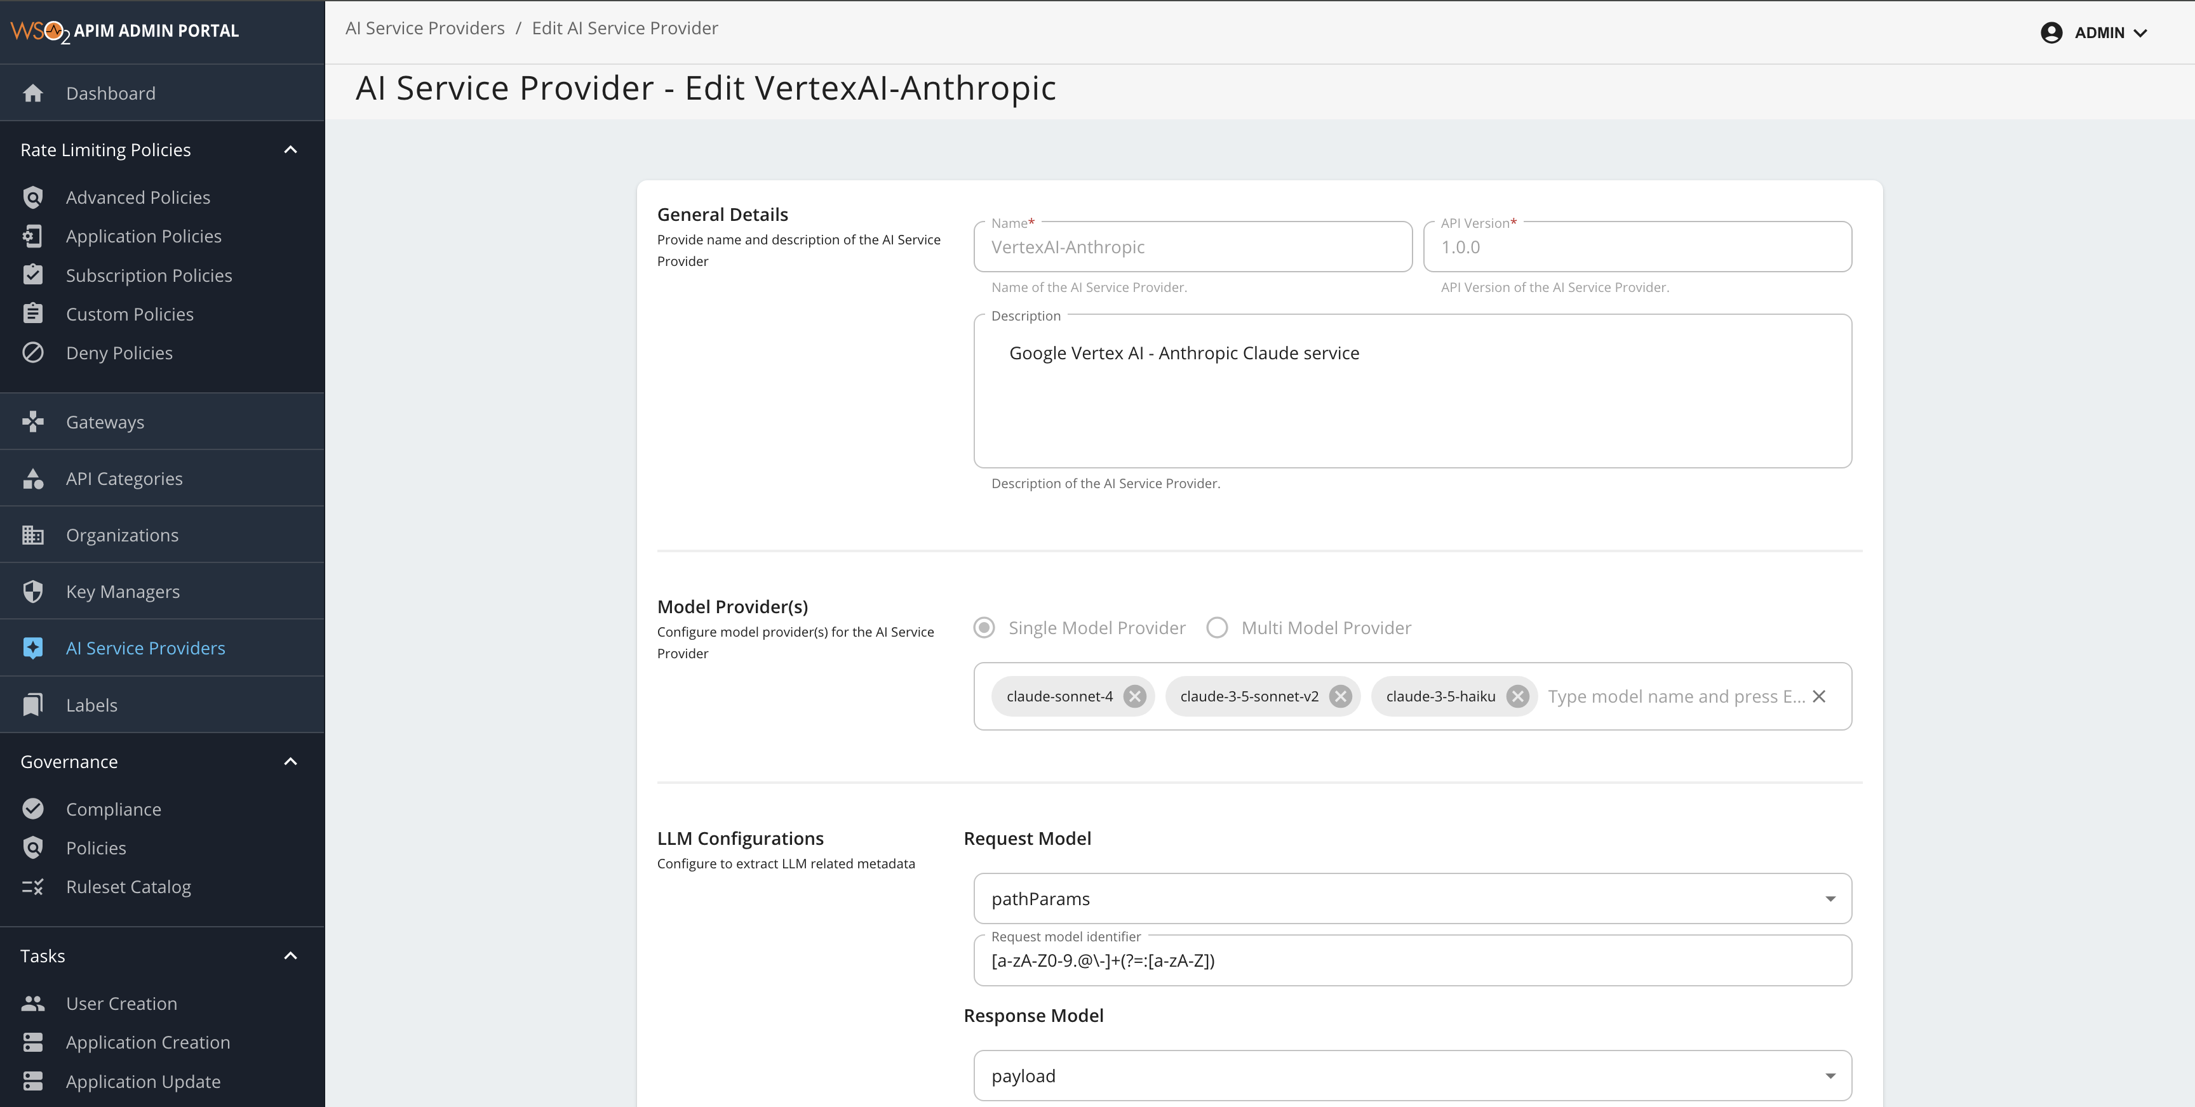2195x1107 pixels.
Task: Click the WSO2 APIM Admin Portal logo
Action: 124,32
